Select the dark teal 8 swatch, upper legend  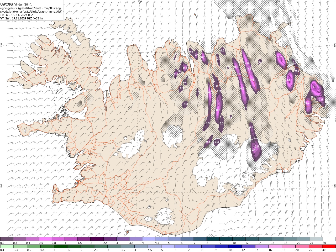[213, 239]
